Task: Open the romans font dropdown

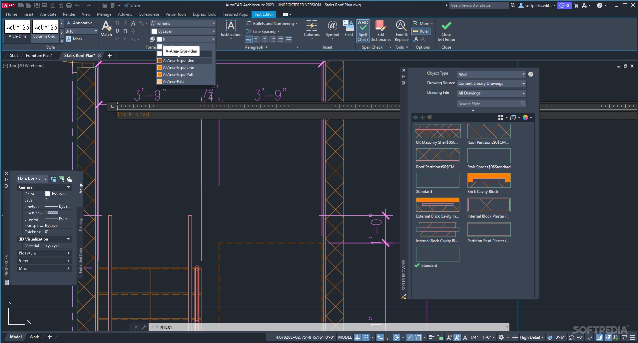Action: coord(183,23)
